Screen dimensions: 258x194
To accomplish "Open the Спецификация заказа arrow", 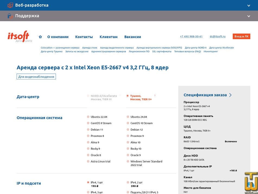I will (230, 95).
